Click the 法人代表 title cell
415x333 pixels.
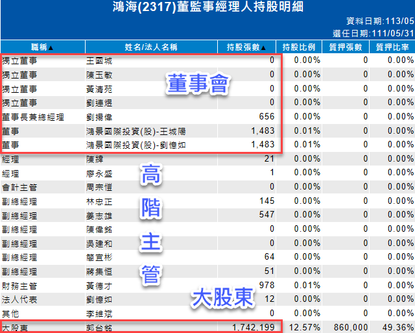[19, 300]
